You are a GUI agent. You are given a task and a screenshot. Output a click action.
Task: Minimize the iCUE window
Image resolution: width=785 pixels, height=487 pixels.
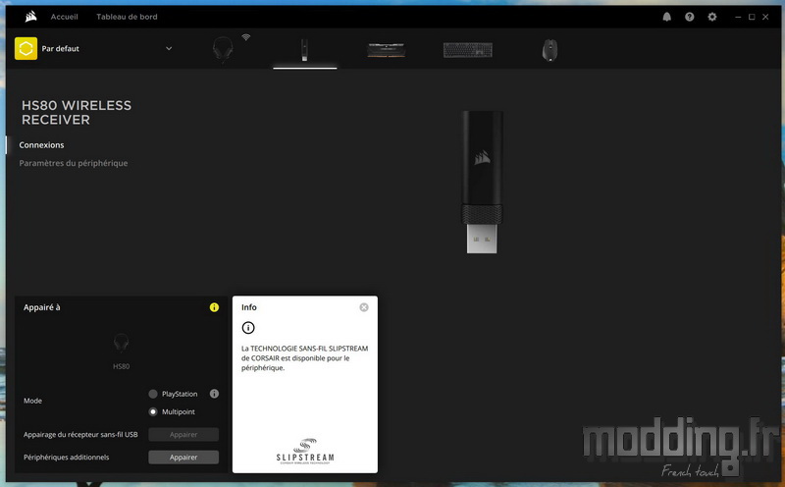coord(738,17)
